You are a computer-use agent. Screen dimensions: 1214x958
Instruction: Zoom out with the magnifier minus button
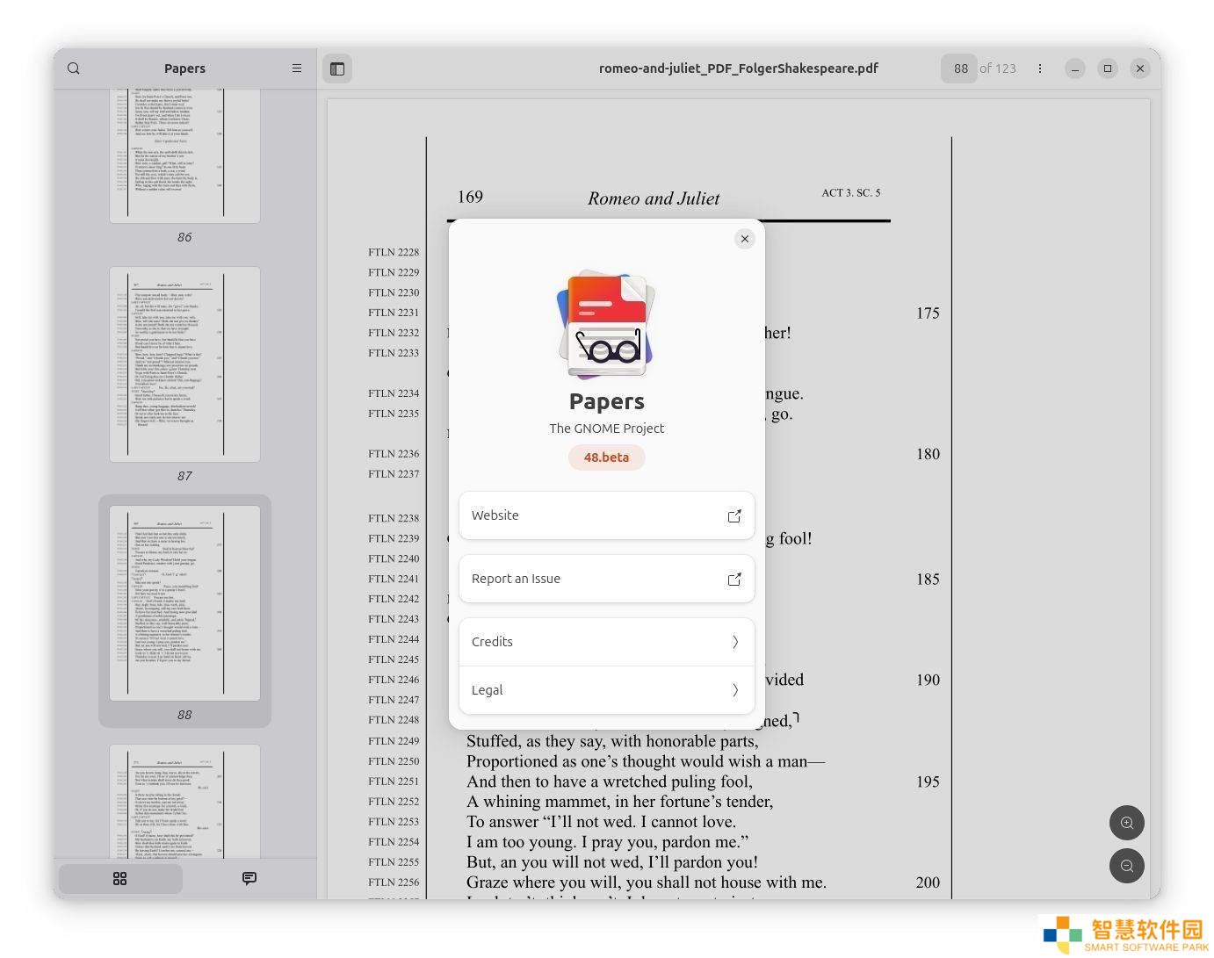[1127, 866]
